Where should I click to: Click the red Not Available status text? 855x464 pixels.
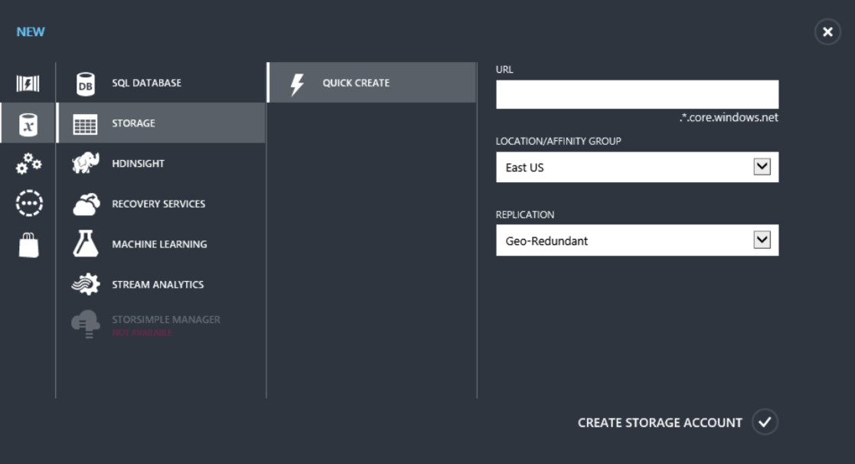click(x=142, y=332)
